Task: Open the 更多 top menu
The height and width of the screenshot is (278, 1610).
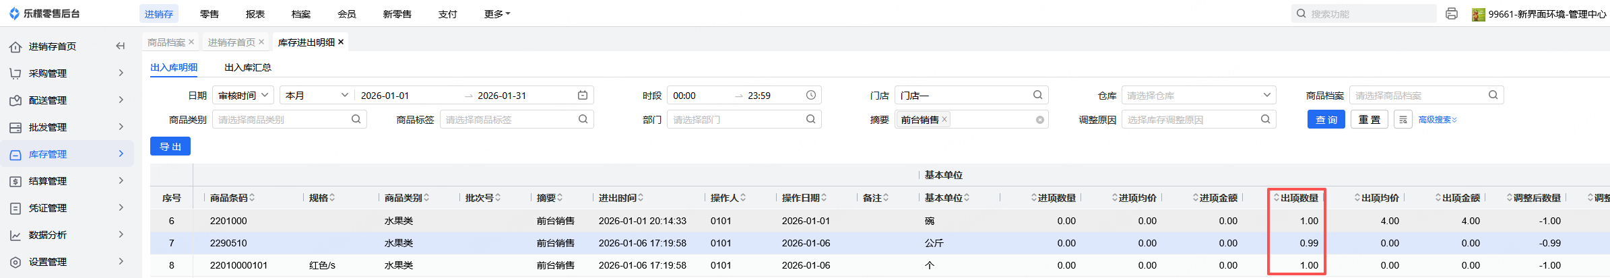Action: 497,13
